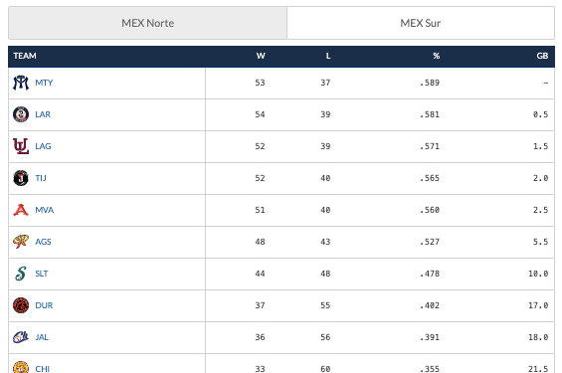This screenshot has height=373, width=562.
Task: Click the LAG team logo icon
Action: coord(21,146)
